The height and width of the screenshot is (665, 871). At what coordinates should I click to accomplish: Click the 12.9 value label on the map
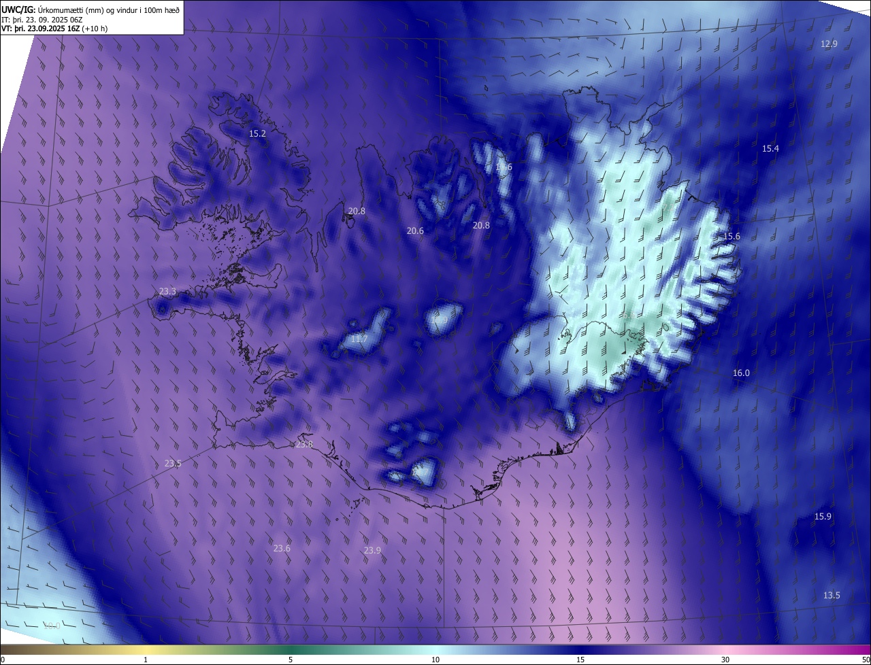829,44
